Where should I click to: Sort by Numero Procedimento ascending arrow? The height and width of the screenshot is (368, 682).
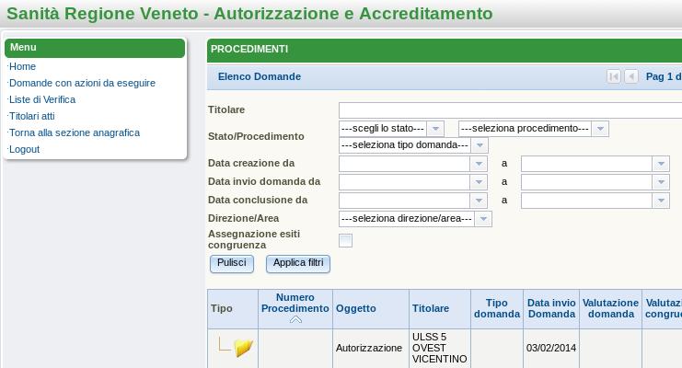pos(295,320)
